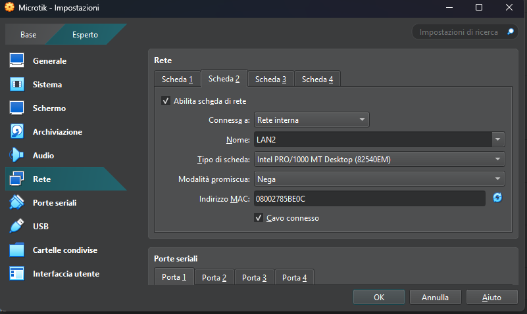Click the Indirizzo MAC input field
527x314 pixels.
[369, 198]
